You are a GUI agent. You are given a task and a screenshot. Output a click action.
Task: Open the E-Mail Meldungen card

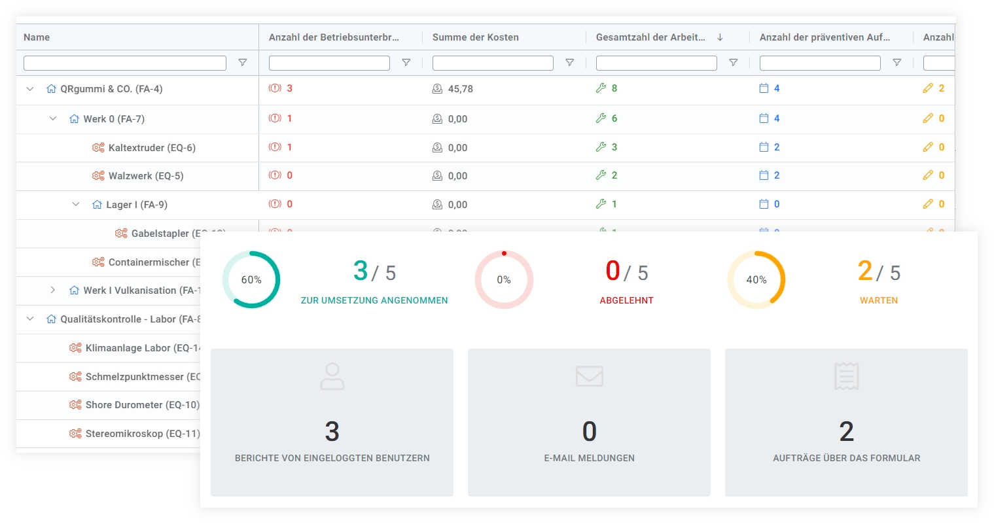(x=589, y=423)
